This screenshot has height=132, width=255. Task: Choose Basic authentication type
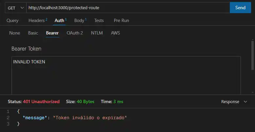(x=33, y=33)
